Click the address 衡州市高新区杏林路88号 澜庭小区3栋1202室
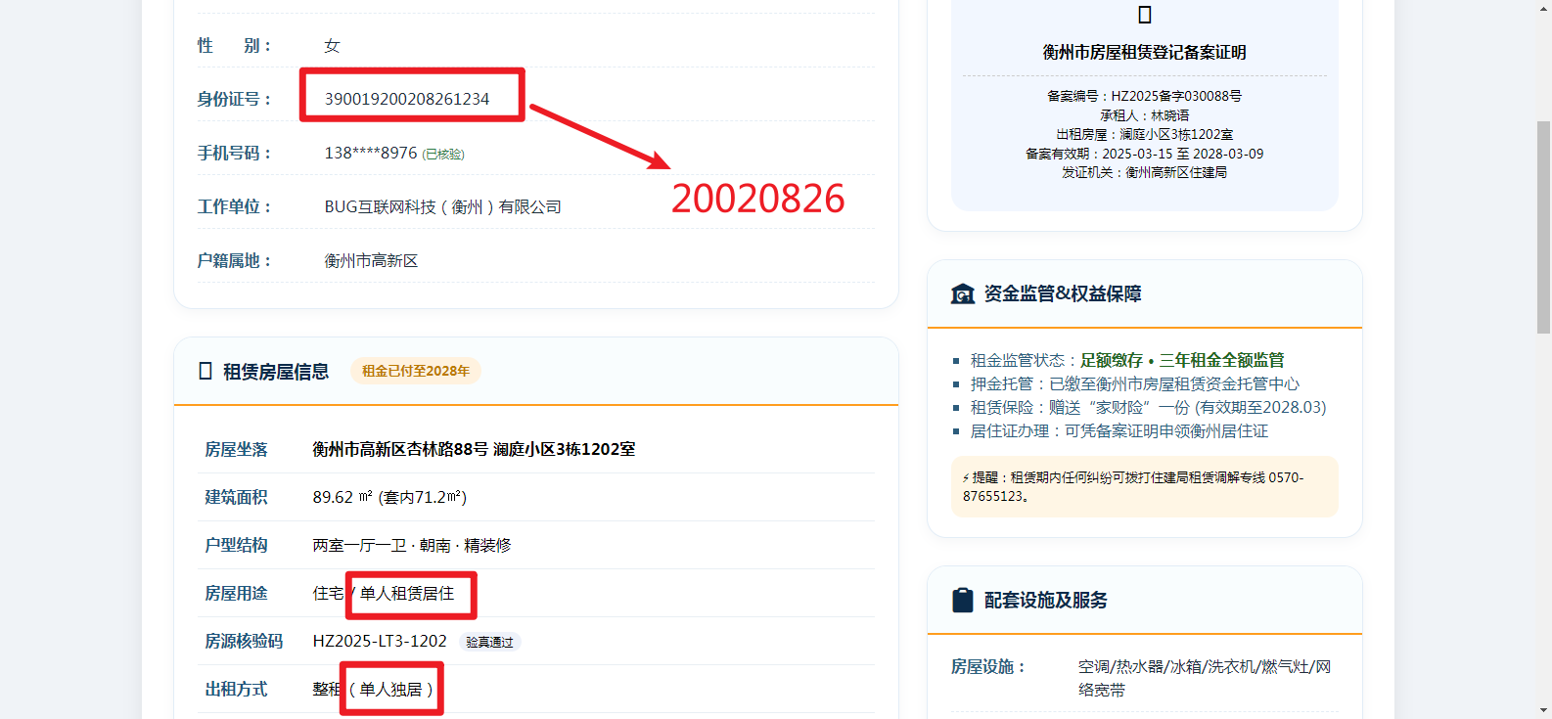Screen dimensions: 1552x719 (475, 449)
